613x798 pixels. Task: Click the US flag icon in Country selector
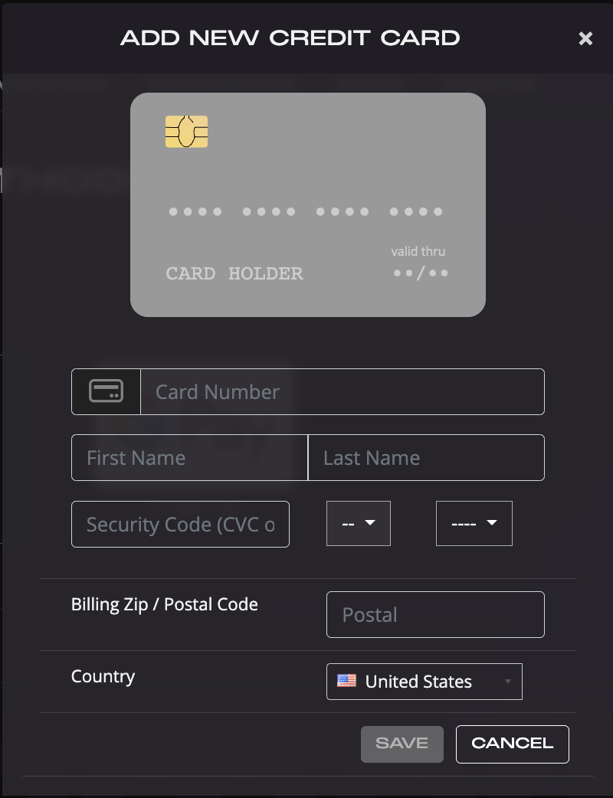click(x=346, y=681)
